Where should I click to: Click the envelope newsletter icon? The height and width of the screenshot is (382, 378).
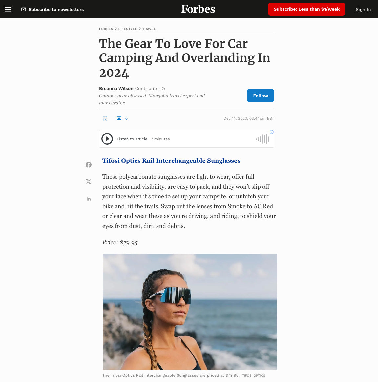point(23,9)
